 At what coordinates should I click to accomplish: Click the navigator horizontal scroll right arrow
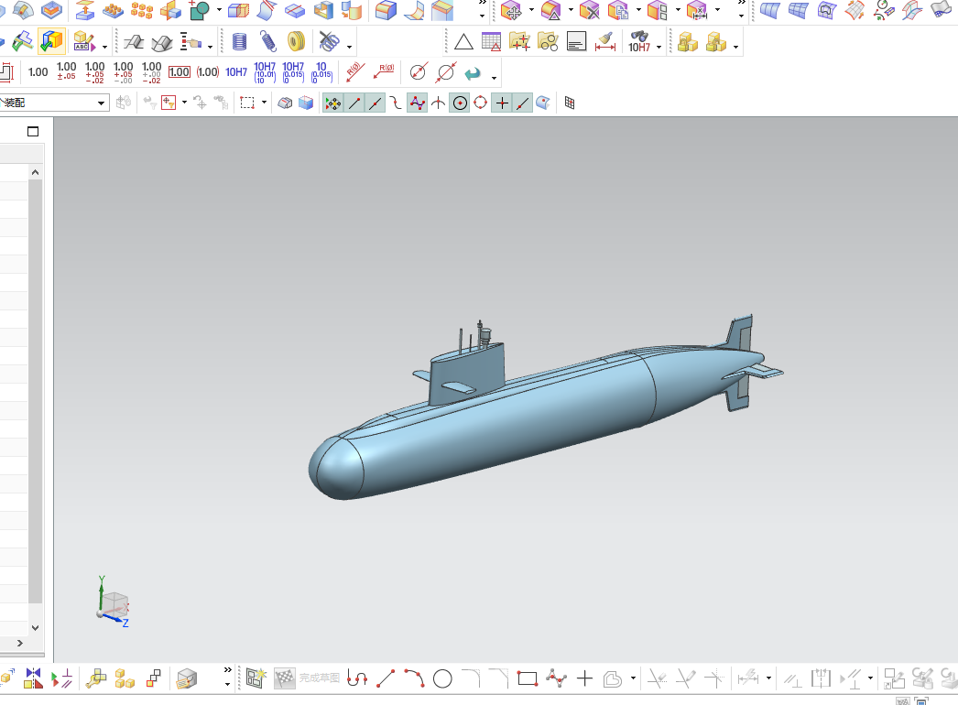[x=19, y=644]
